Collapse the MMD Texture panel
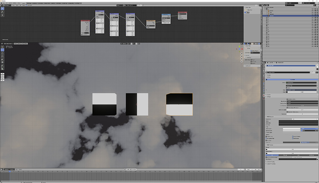Image resolution: width=319 pixels, height=183 pixels. click(266, 145)
